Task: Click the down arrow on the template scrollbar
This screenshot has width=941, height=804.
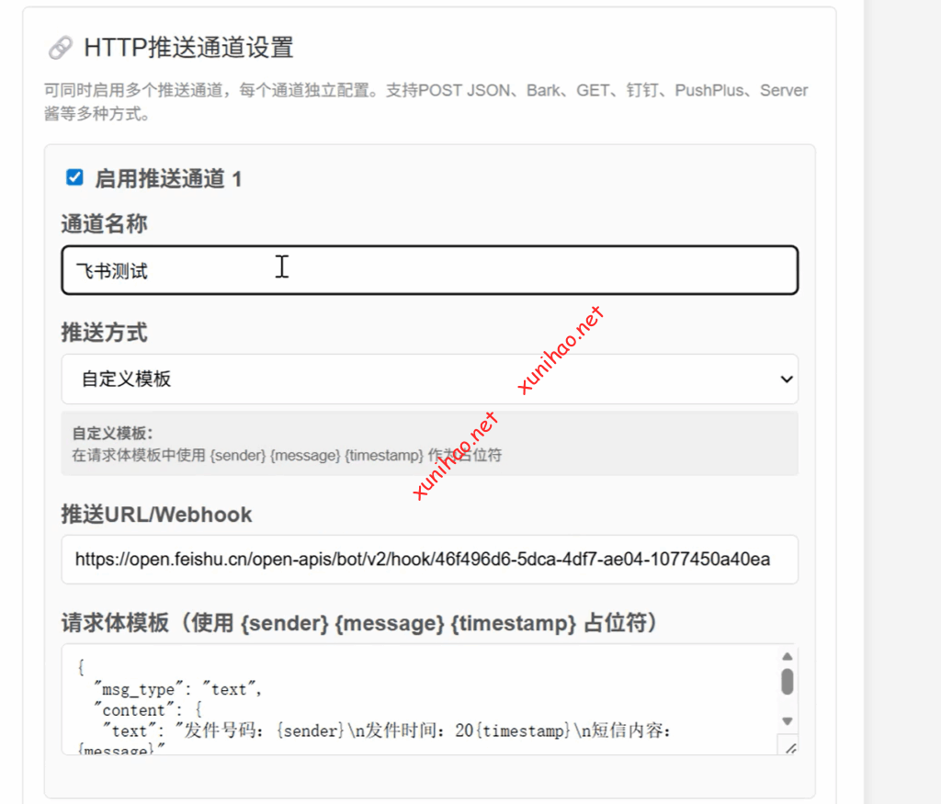Action: 787,721
